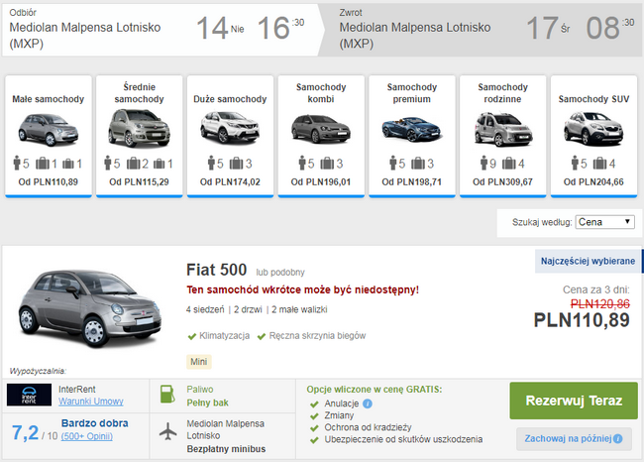Click the suitcase icon in Samochody kombi card
Viewport: 644px width, 462px height.
(x=327, y=164)
